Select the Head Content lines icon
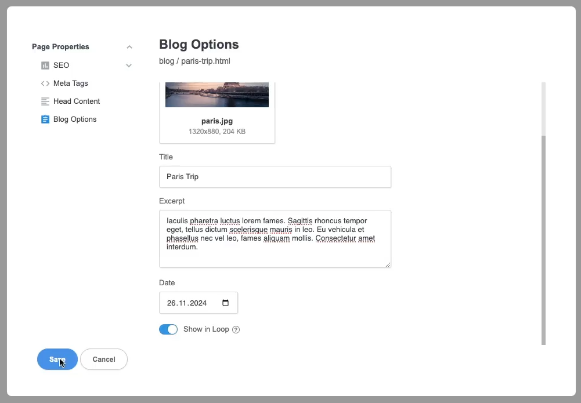Viewport: 581px width, 403px height. point(45,101)
